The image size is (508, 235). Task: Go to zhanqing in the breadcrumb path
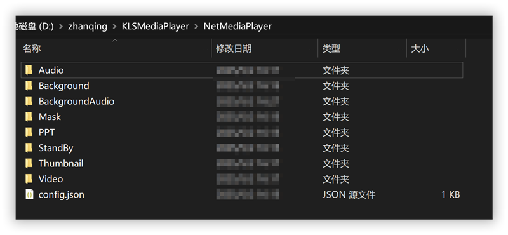[x=88, y=26]
